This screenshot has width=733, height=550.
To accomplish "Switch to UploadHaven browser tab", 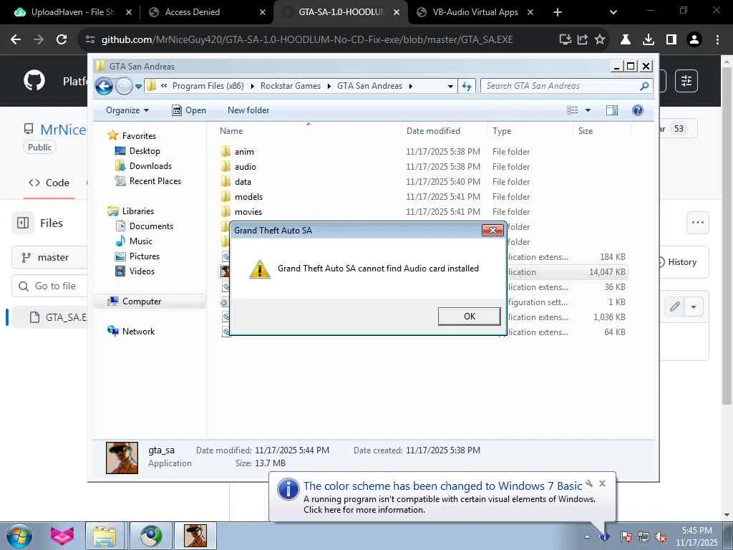I will (x=72, y=12).
